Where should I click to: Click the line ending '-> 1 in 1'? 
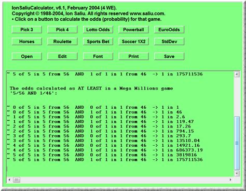93,107
